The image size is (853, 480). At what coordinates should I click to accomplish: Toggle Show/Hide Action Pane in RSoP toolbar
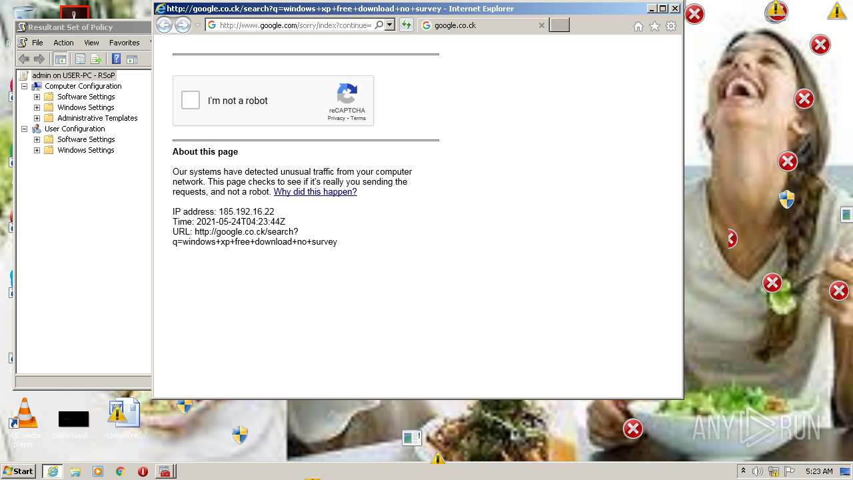pos(132,59)
